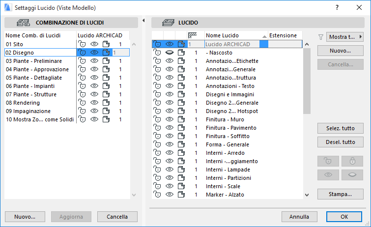Toggle eye icon for 04 Piante - Approvazione

coord(94,69)
